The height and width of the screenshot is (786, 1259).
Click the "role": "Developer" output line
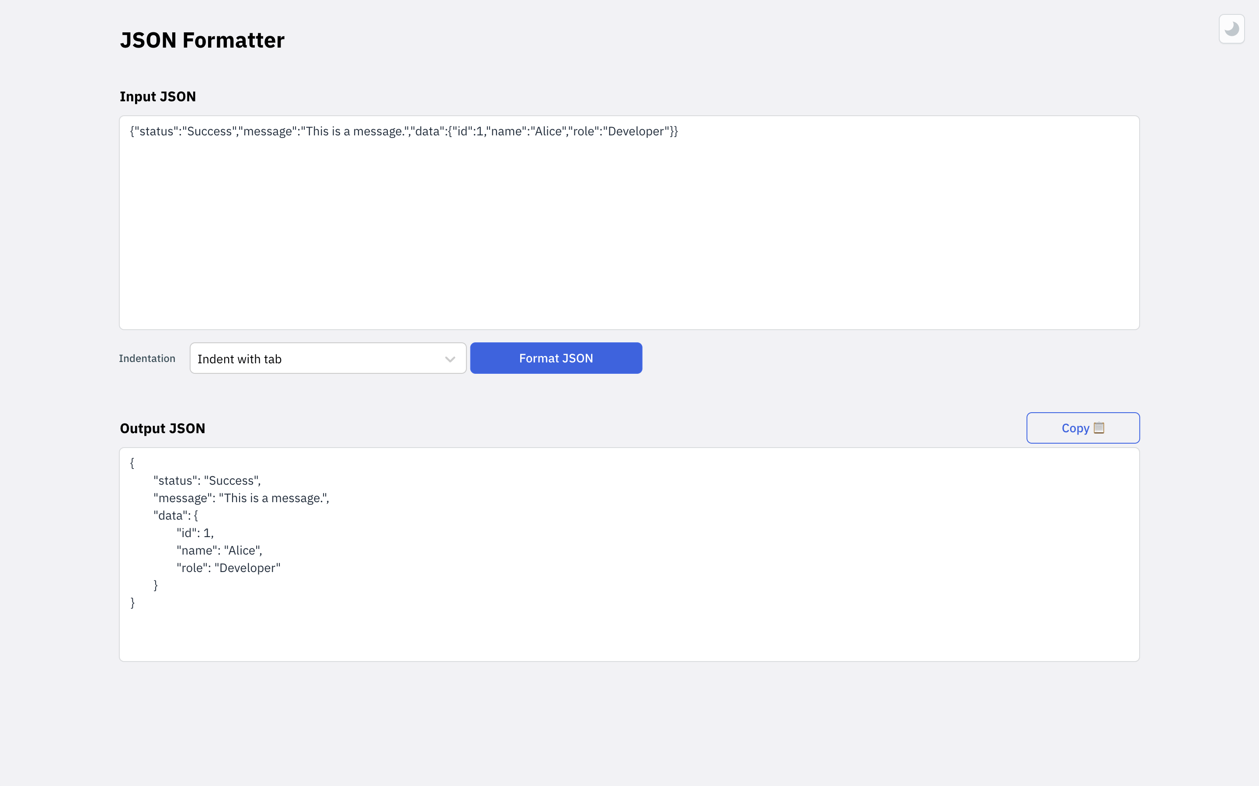click(x=228, y=568)
